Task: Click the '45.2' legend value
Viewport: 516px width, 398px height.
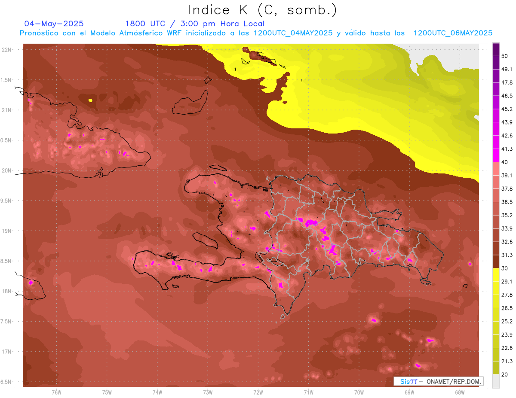Action: pyautogui.click(x=507, y=109)
